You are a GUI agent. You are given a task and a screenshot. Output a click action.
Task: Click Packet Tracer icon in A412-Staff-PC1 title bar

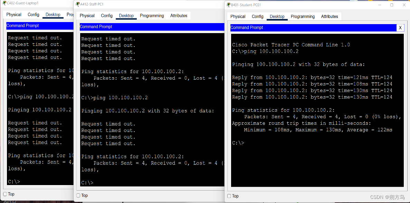click(77, 4)
